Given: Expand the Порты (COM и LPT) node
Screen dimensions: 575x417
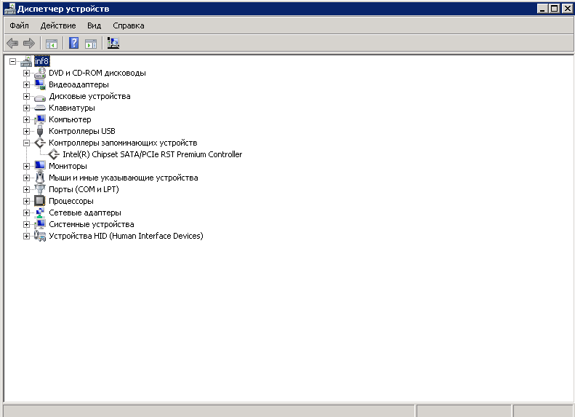Looking at the screenshot, I should pos(26,190).
